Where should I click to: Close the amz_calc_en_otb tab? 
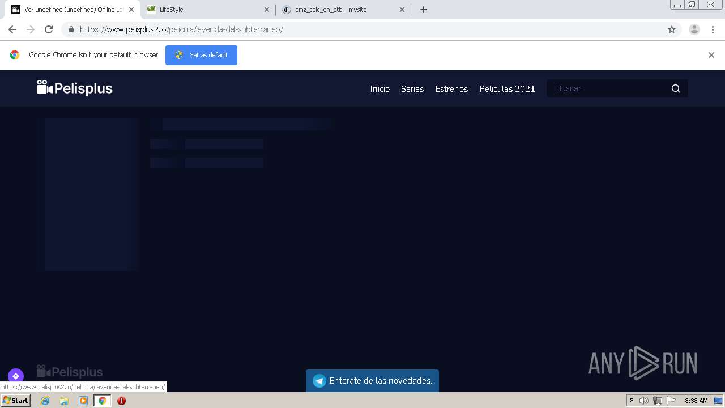[402, 10]
